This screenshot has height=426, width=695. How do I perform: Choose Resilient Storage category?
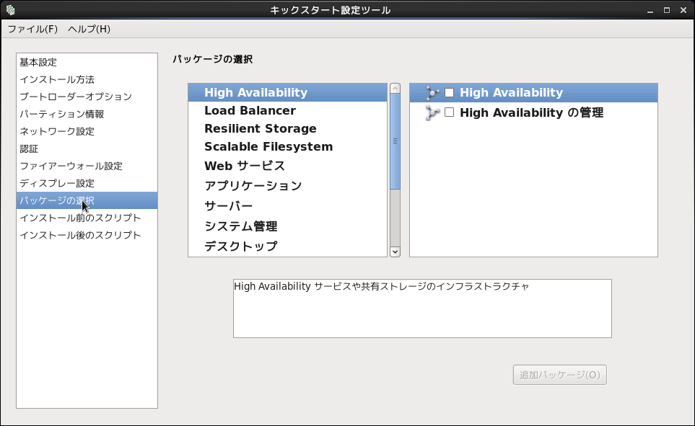260,129
